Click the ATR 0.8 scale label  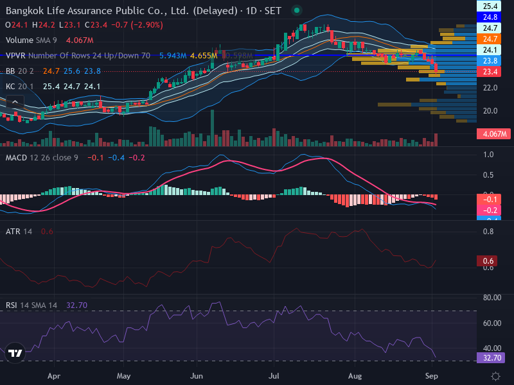pos(488,232)
